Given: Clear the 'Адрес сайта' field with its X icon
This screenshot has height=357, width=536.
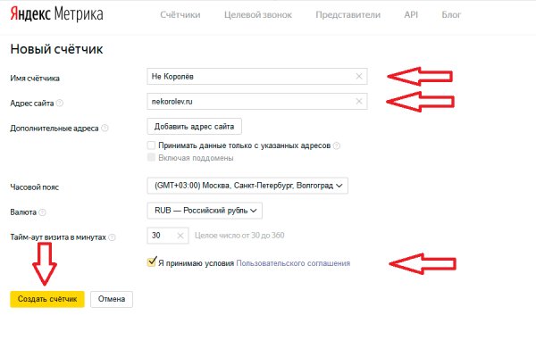Looking at the screenshot, I should pyautogui.click(x=359, y=102).
